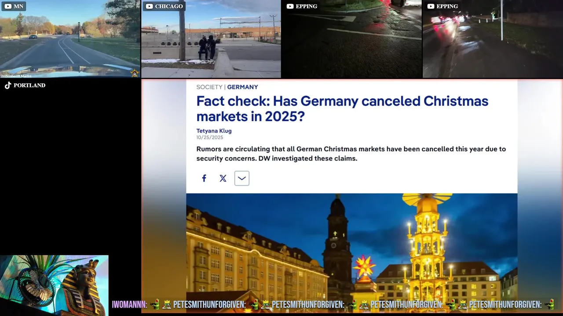The width and height of the screenshot is (563, 316).
Task: Expand more sharing options chevron
Action: [x=242, y=178]
